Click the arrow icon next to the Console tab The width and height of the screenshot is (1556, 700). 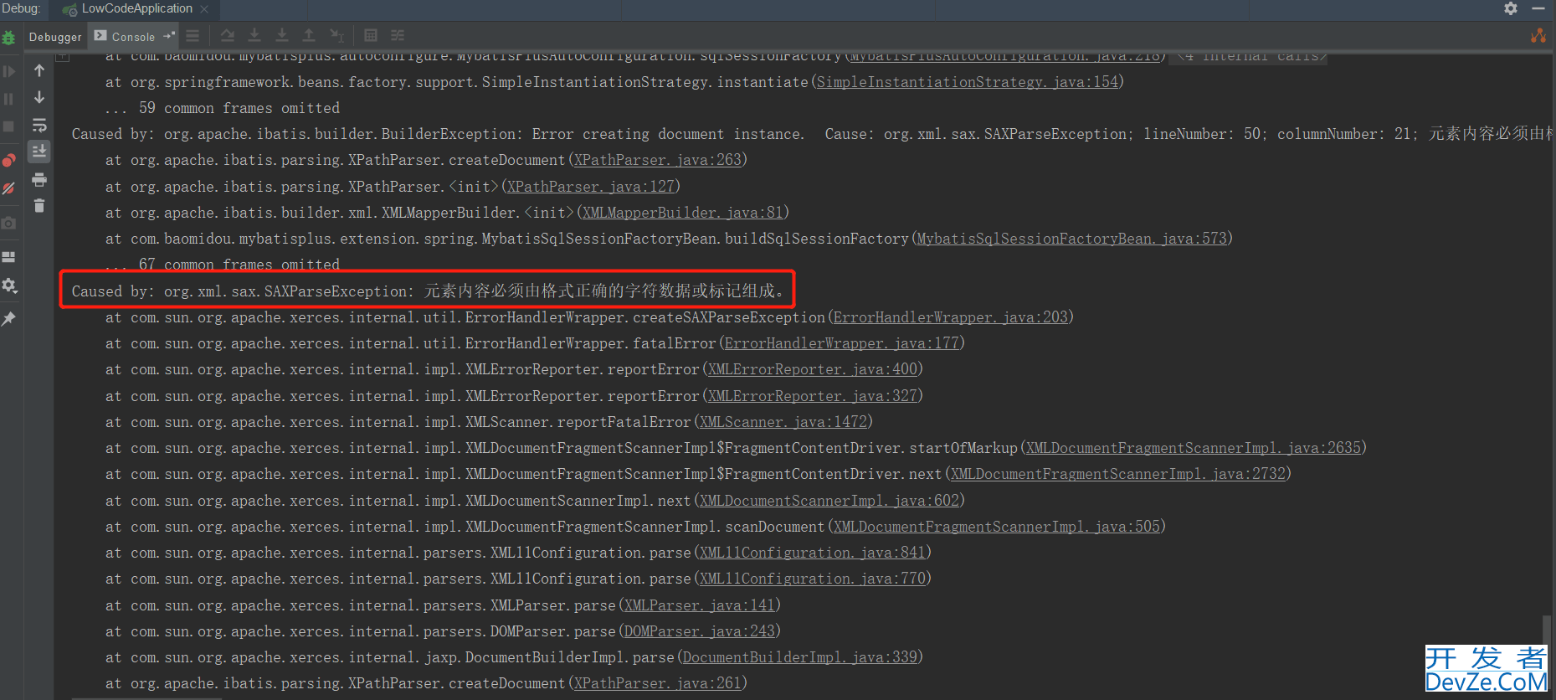[169, 35]
